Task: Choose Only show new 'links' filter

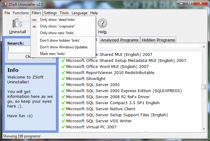Action: point(63,33)
